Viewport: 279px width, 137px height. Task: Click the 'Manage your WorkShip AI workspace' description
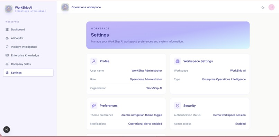(x=137, y=42)
